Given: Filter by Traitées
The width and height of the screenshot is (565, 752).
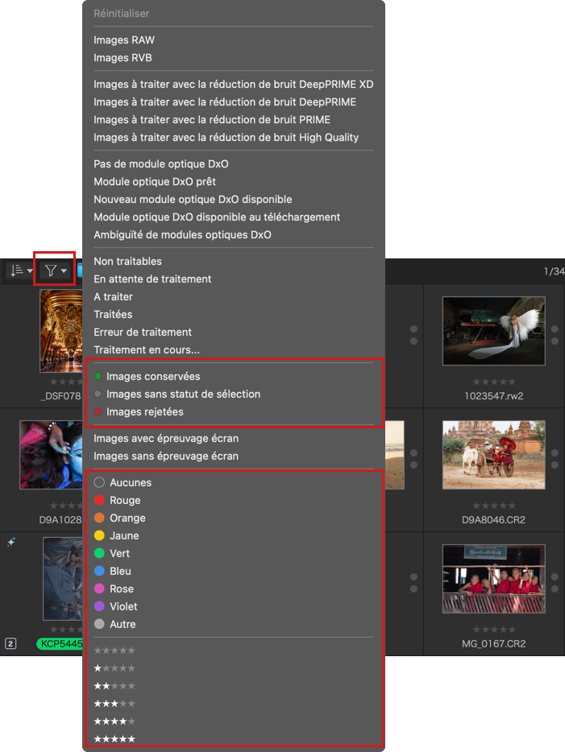Looking at the screenshot, I should click(113, 315).
